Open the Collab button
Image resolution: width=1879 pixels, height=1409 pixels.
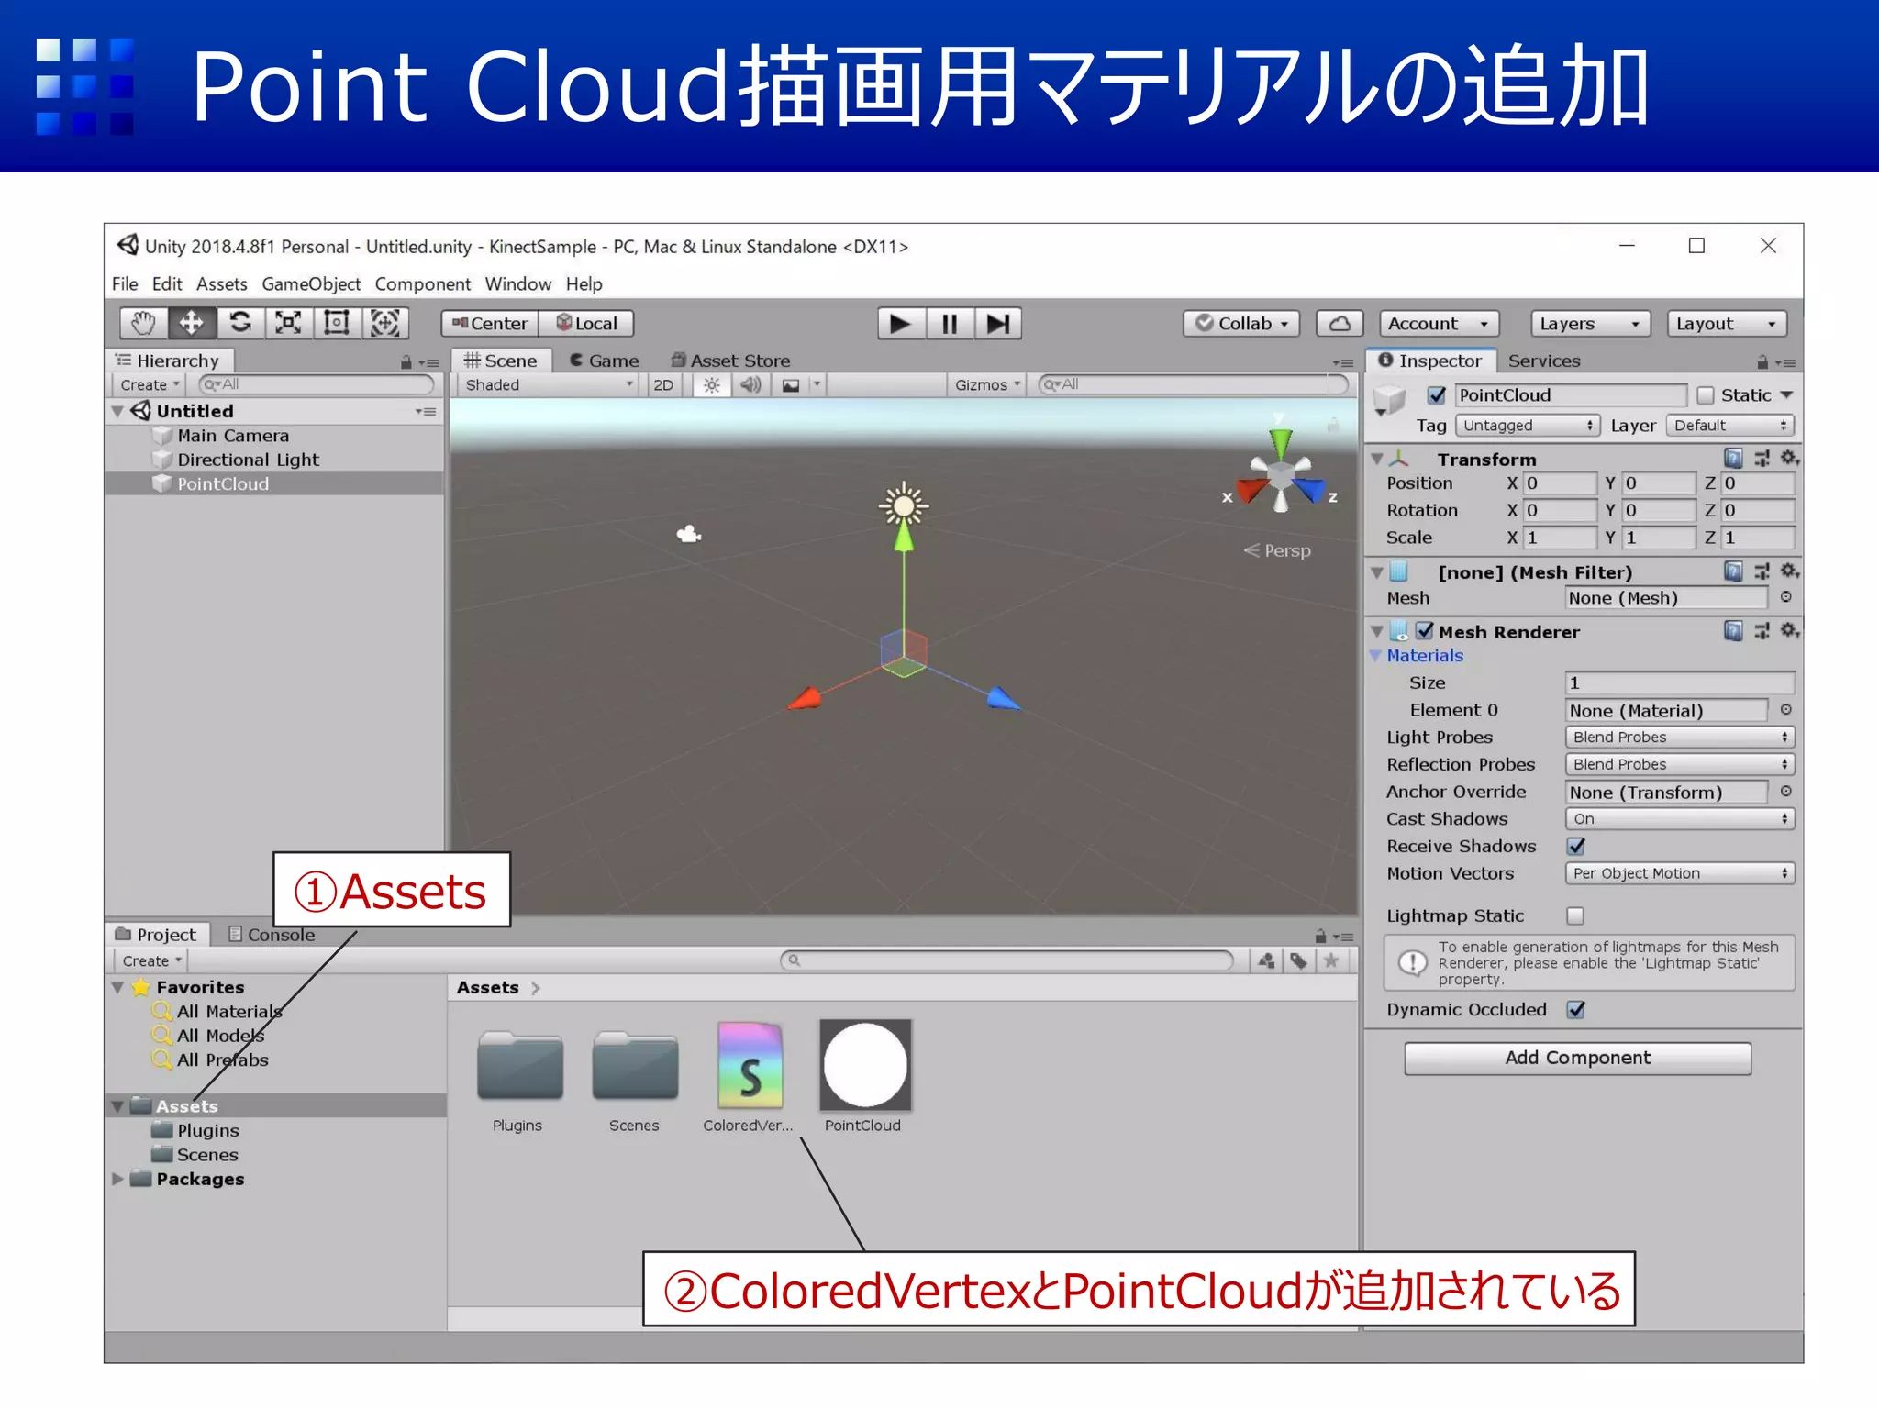tap(1241, 323)
